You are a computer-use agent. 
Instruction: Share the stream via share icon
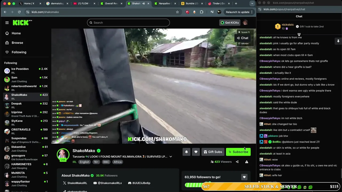237,162
